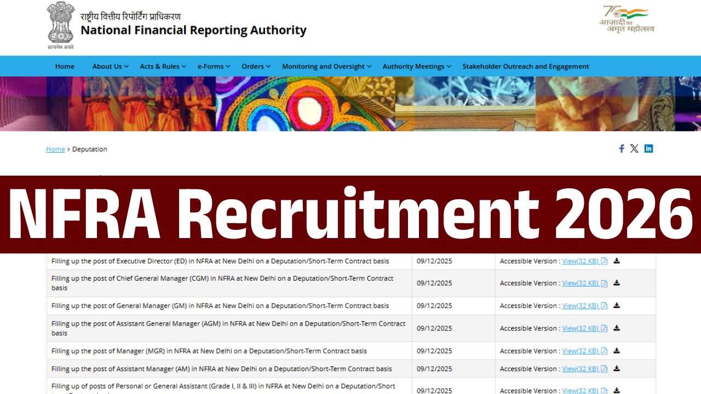
Task: Click the download icon for General Manager notice
Action: tap(617, 305)
